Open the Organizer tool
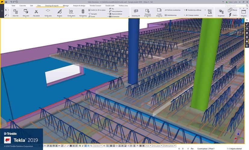This screenshot has height=150, width=249. (x=221, y=12)
